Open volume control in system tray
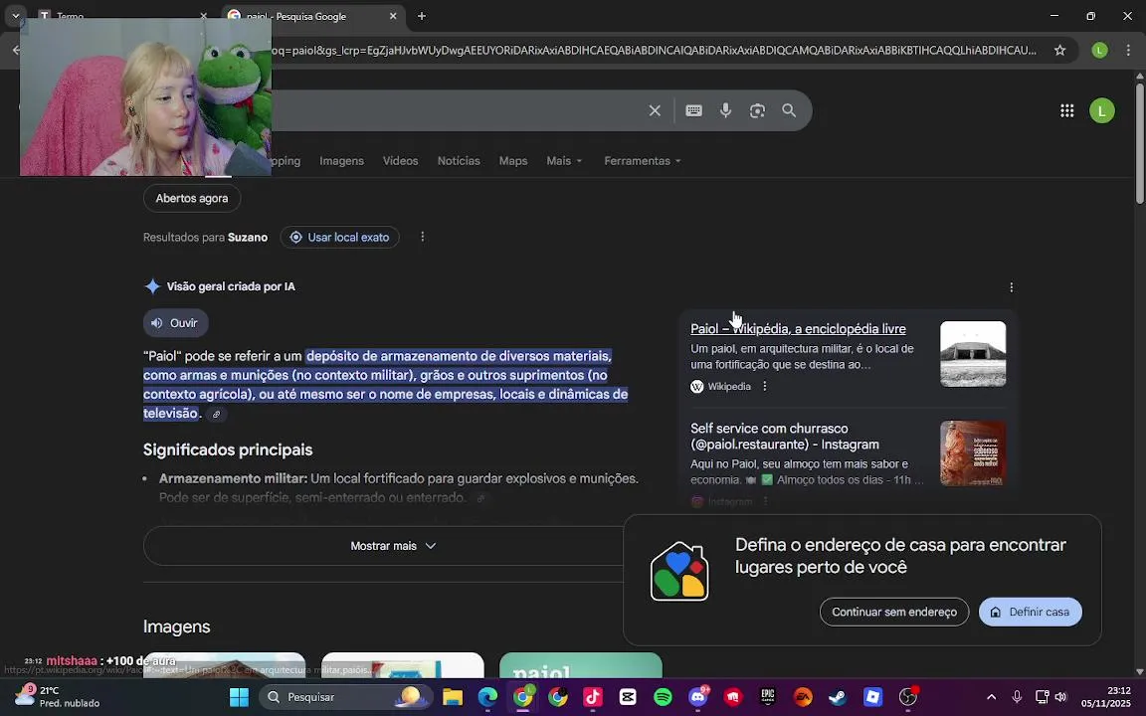The height and width of the screenshot is (716, 1146). pyautogui.click(x=1060, y=697)
